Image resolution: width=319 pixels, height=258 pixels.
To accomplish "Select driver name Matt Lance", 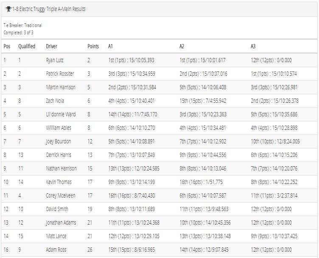I will (x=56, y=236).
